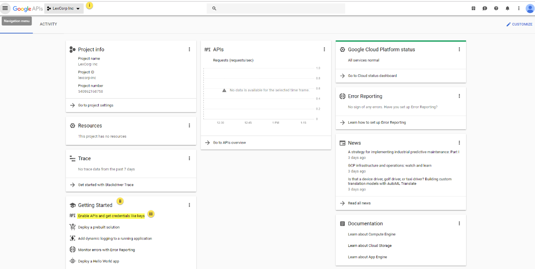Open the top bar vertical dots menu

coord(518,8)
